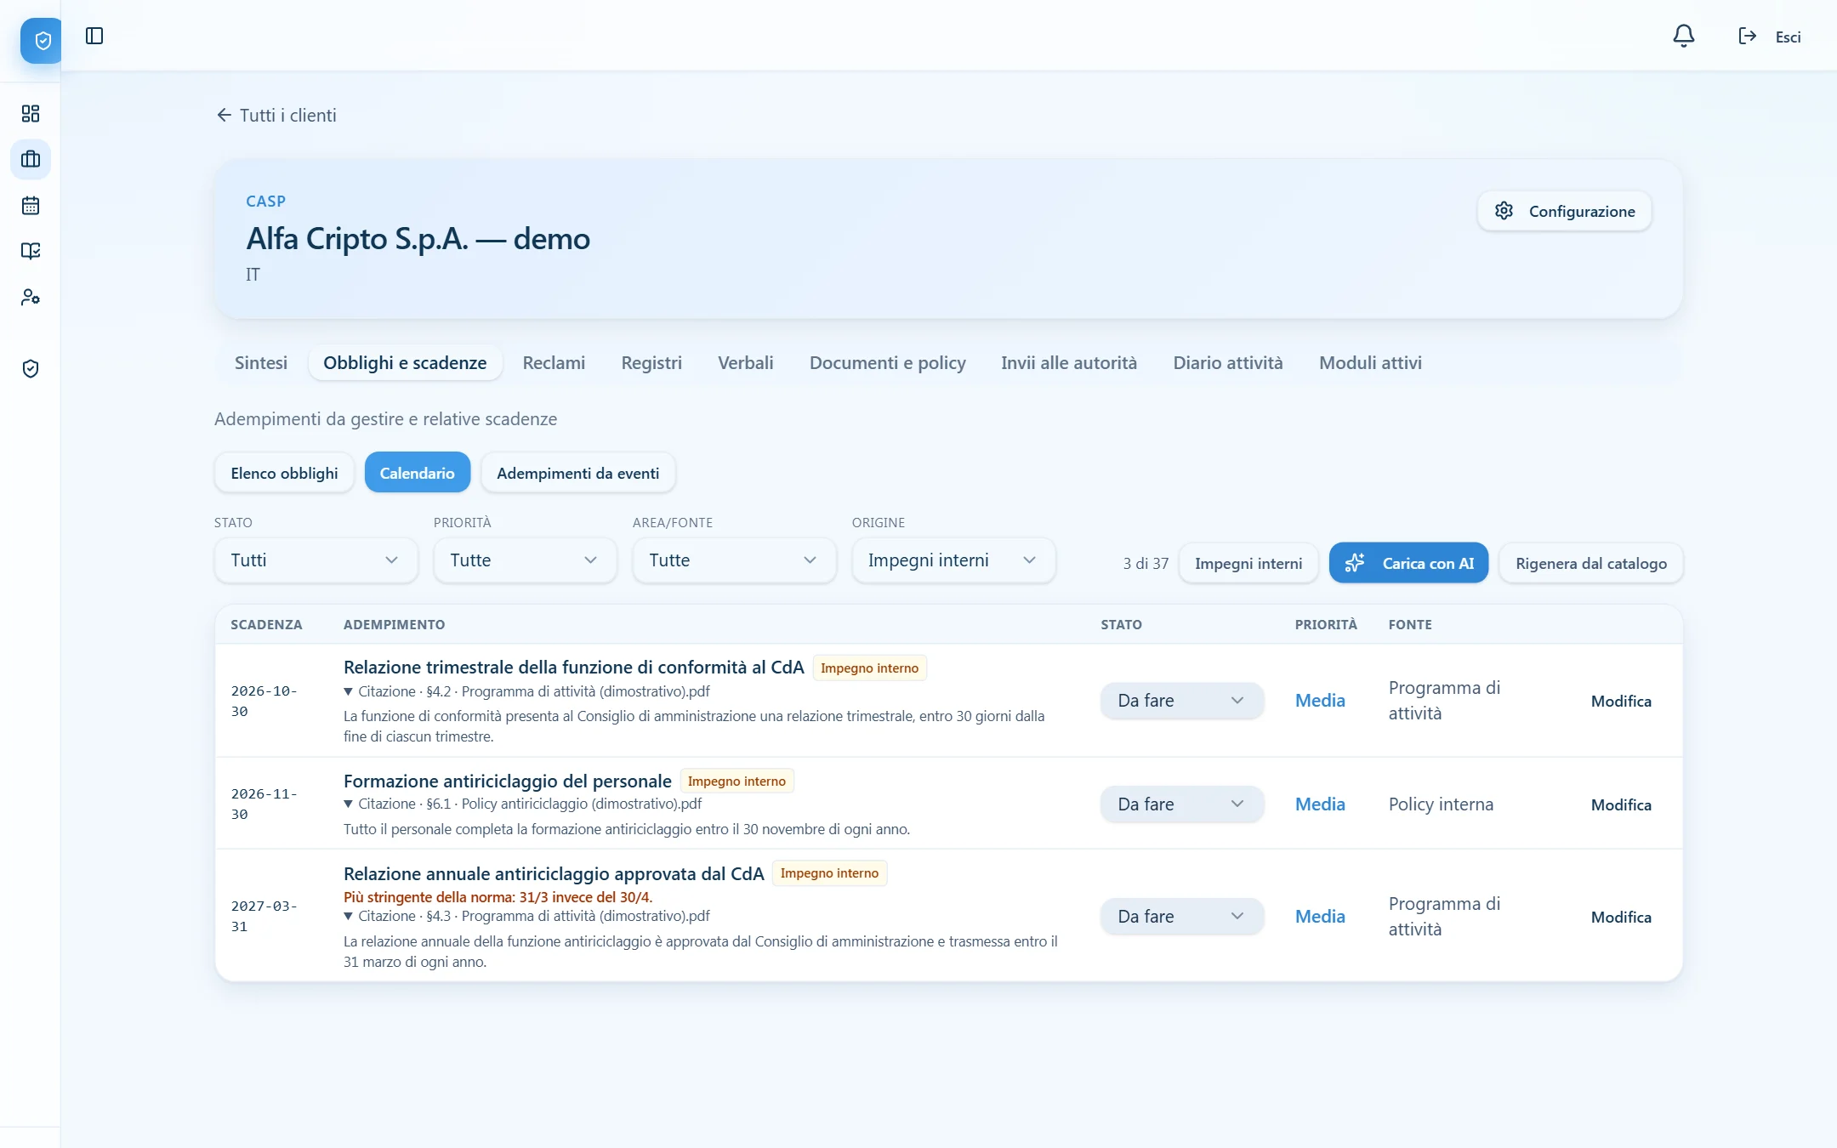The width and height of the screenshot is (1837, 1148).
Task: Open the user settings icon in sidebar
Action: (31, 297)
